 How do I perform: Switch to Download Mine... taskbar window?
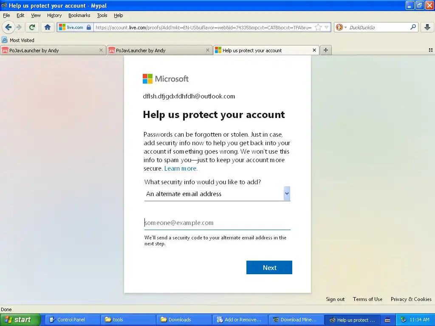point(296,320)
